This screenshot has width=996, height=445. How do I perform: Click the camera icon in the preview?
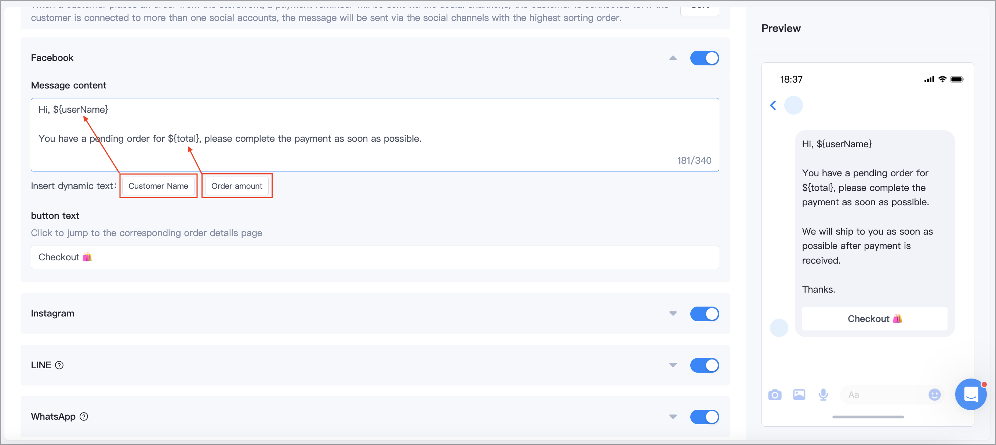(x=774, y=395)
